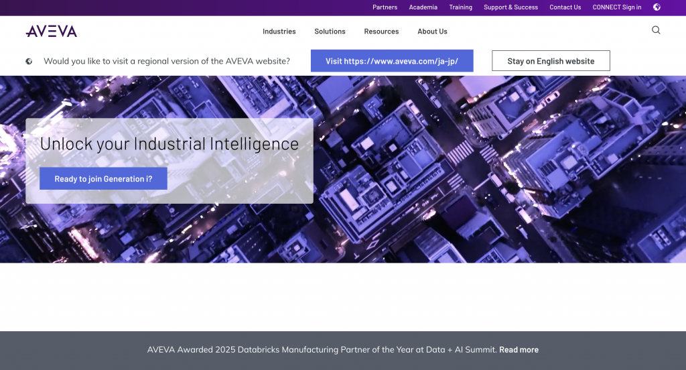Open the Industries menu

pos(279,32)
